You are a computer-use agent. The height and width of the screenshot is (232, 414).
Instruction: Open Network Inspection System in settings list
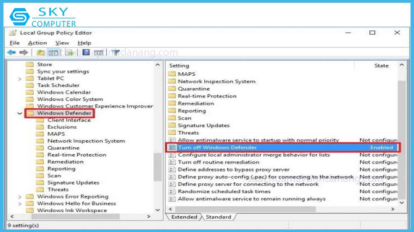[x=216, y=82]
